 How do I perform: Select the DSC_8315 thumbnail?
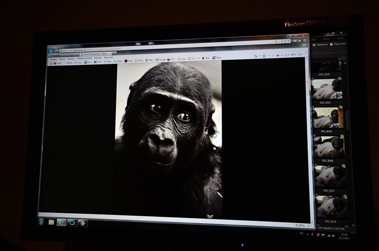click(327, 90)
